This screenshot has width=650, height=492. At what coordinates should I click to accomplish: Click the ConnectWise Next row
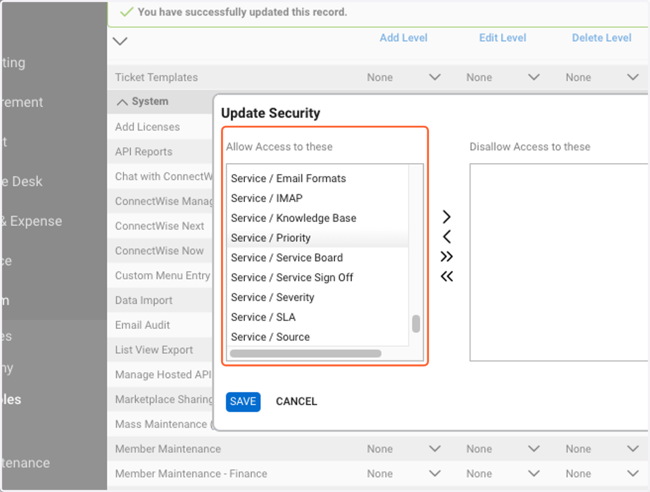pyautogui.click(x=160, y=226)
